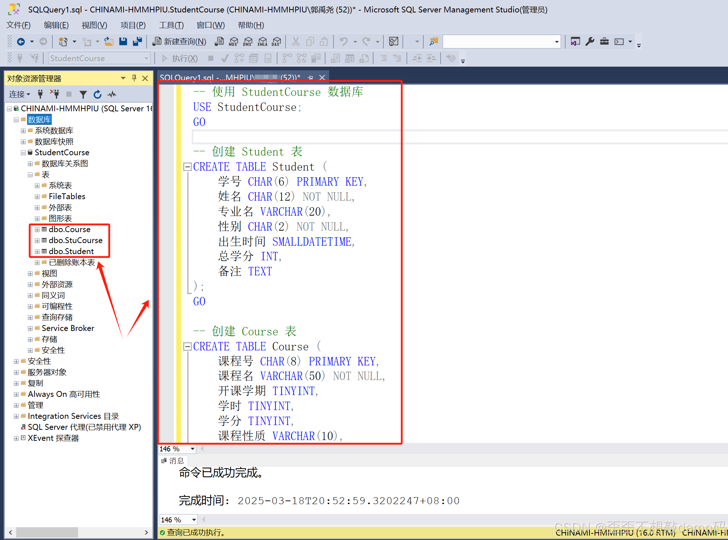The image size is (728, 540).
Task: Click the Activity Monitor pulse icon
Action: [112, 94]
